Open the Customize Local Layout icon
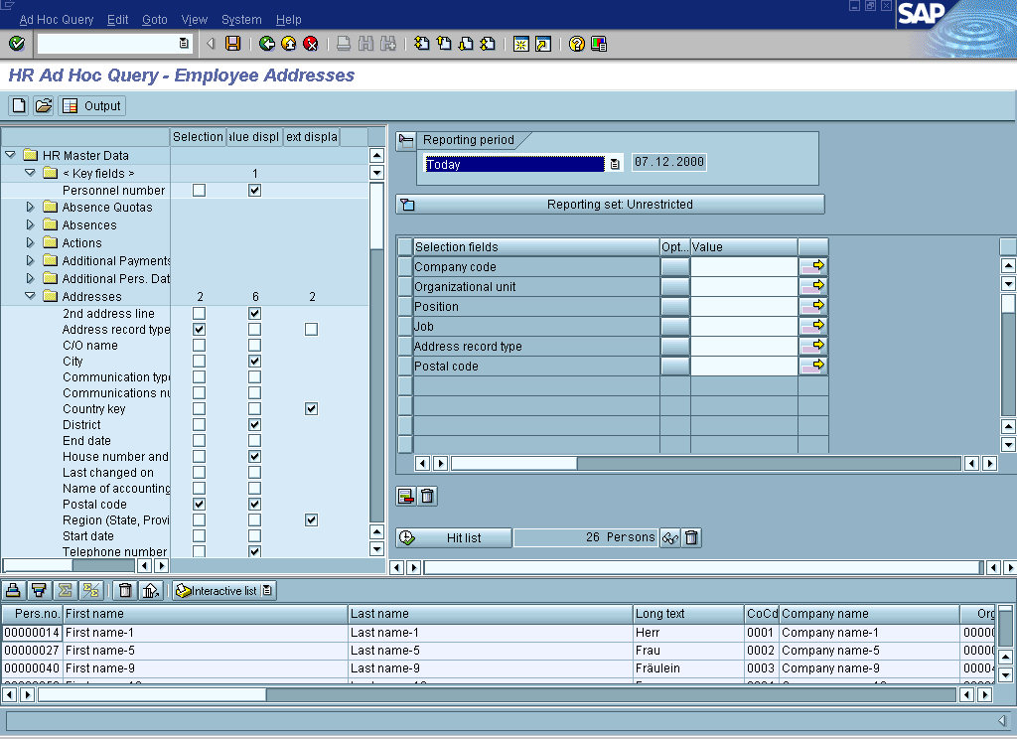The image size is (1017, 739). pos(599,44)
